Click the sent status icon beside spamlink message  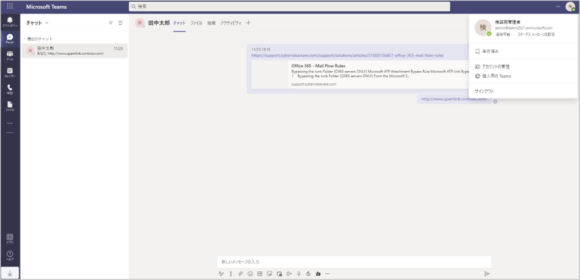click(x=495, y=102)
